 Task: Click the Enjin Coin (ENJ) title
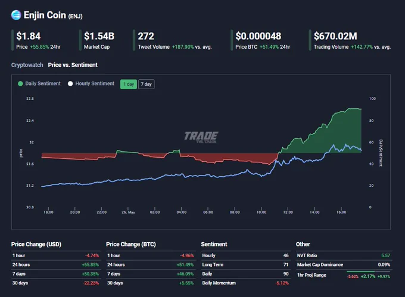coord(53,15)
